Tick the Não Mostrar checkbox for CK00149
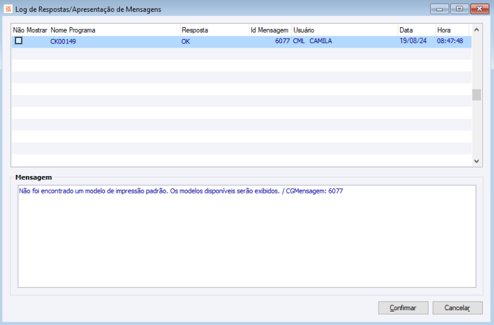The height and width of the screenshot is (325, 494). coord(19,41)
